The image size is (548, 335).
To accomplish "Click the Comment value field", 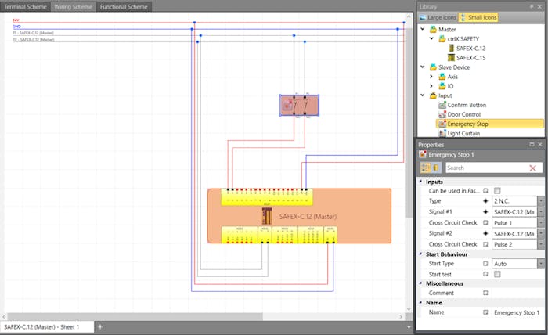I will point(517,293).
